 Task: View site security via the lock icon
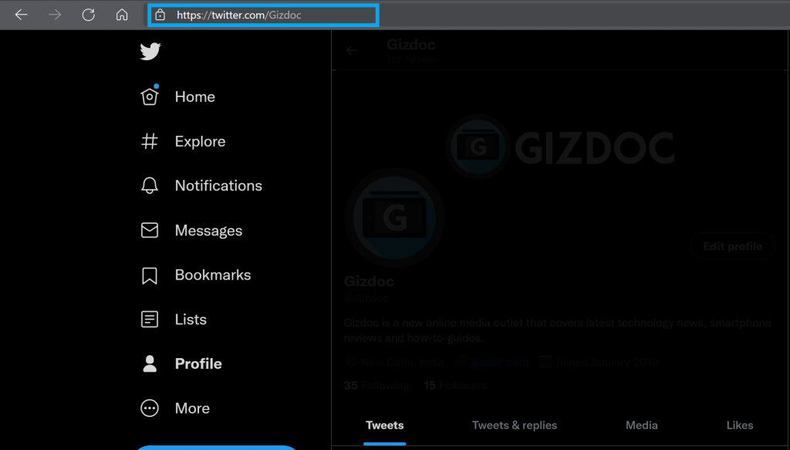[160, 15]
